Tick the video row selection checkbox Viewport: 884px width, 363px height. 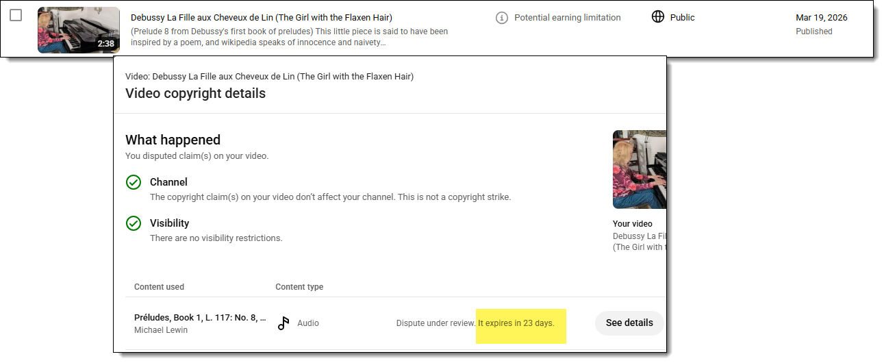[x=16, y=15]
